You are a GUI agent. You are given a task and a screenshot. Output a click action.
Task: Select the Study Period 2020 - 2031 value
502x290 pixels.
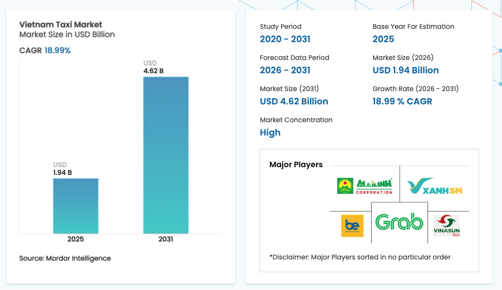coord(285,39)
